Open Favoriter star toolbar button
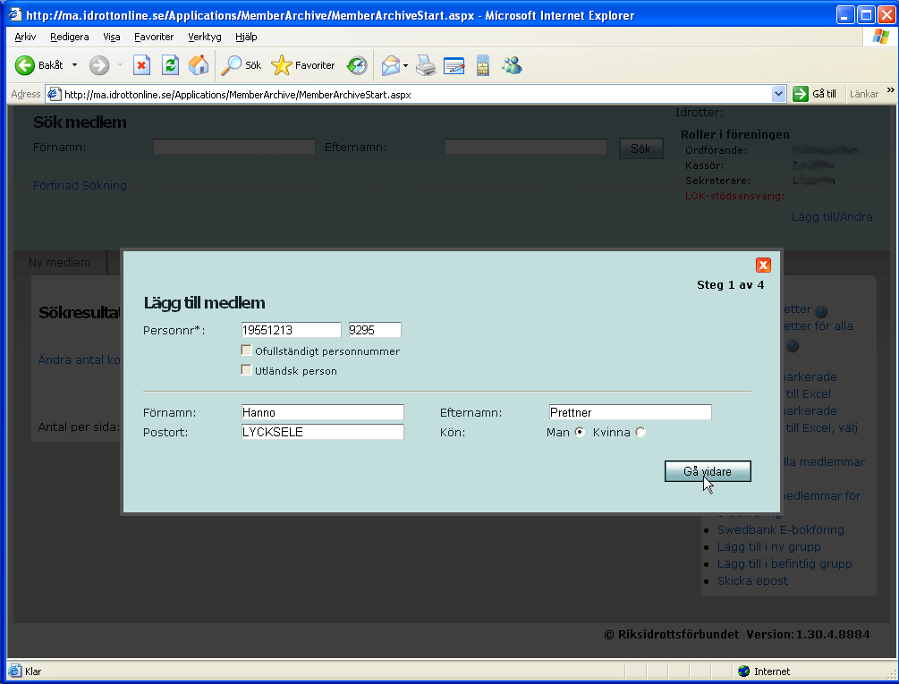This screenshot has width=899, height=684. click(302, 65)
